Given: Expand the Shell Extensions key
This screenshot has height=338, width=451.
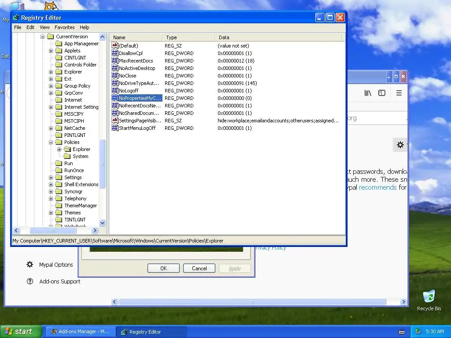Looking at the screenshot, I should 51,184.
